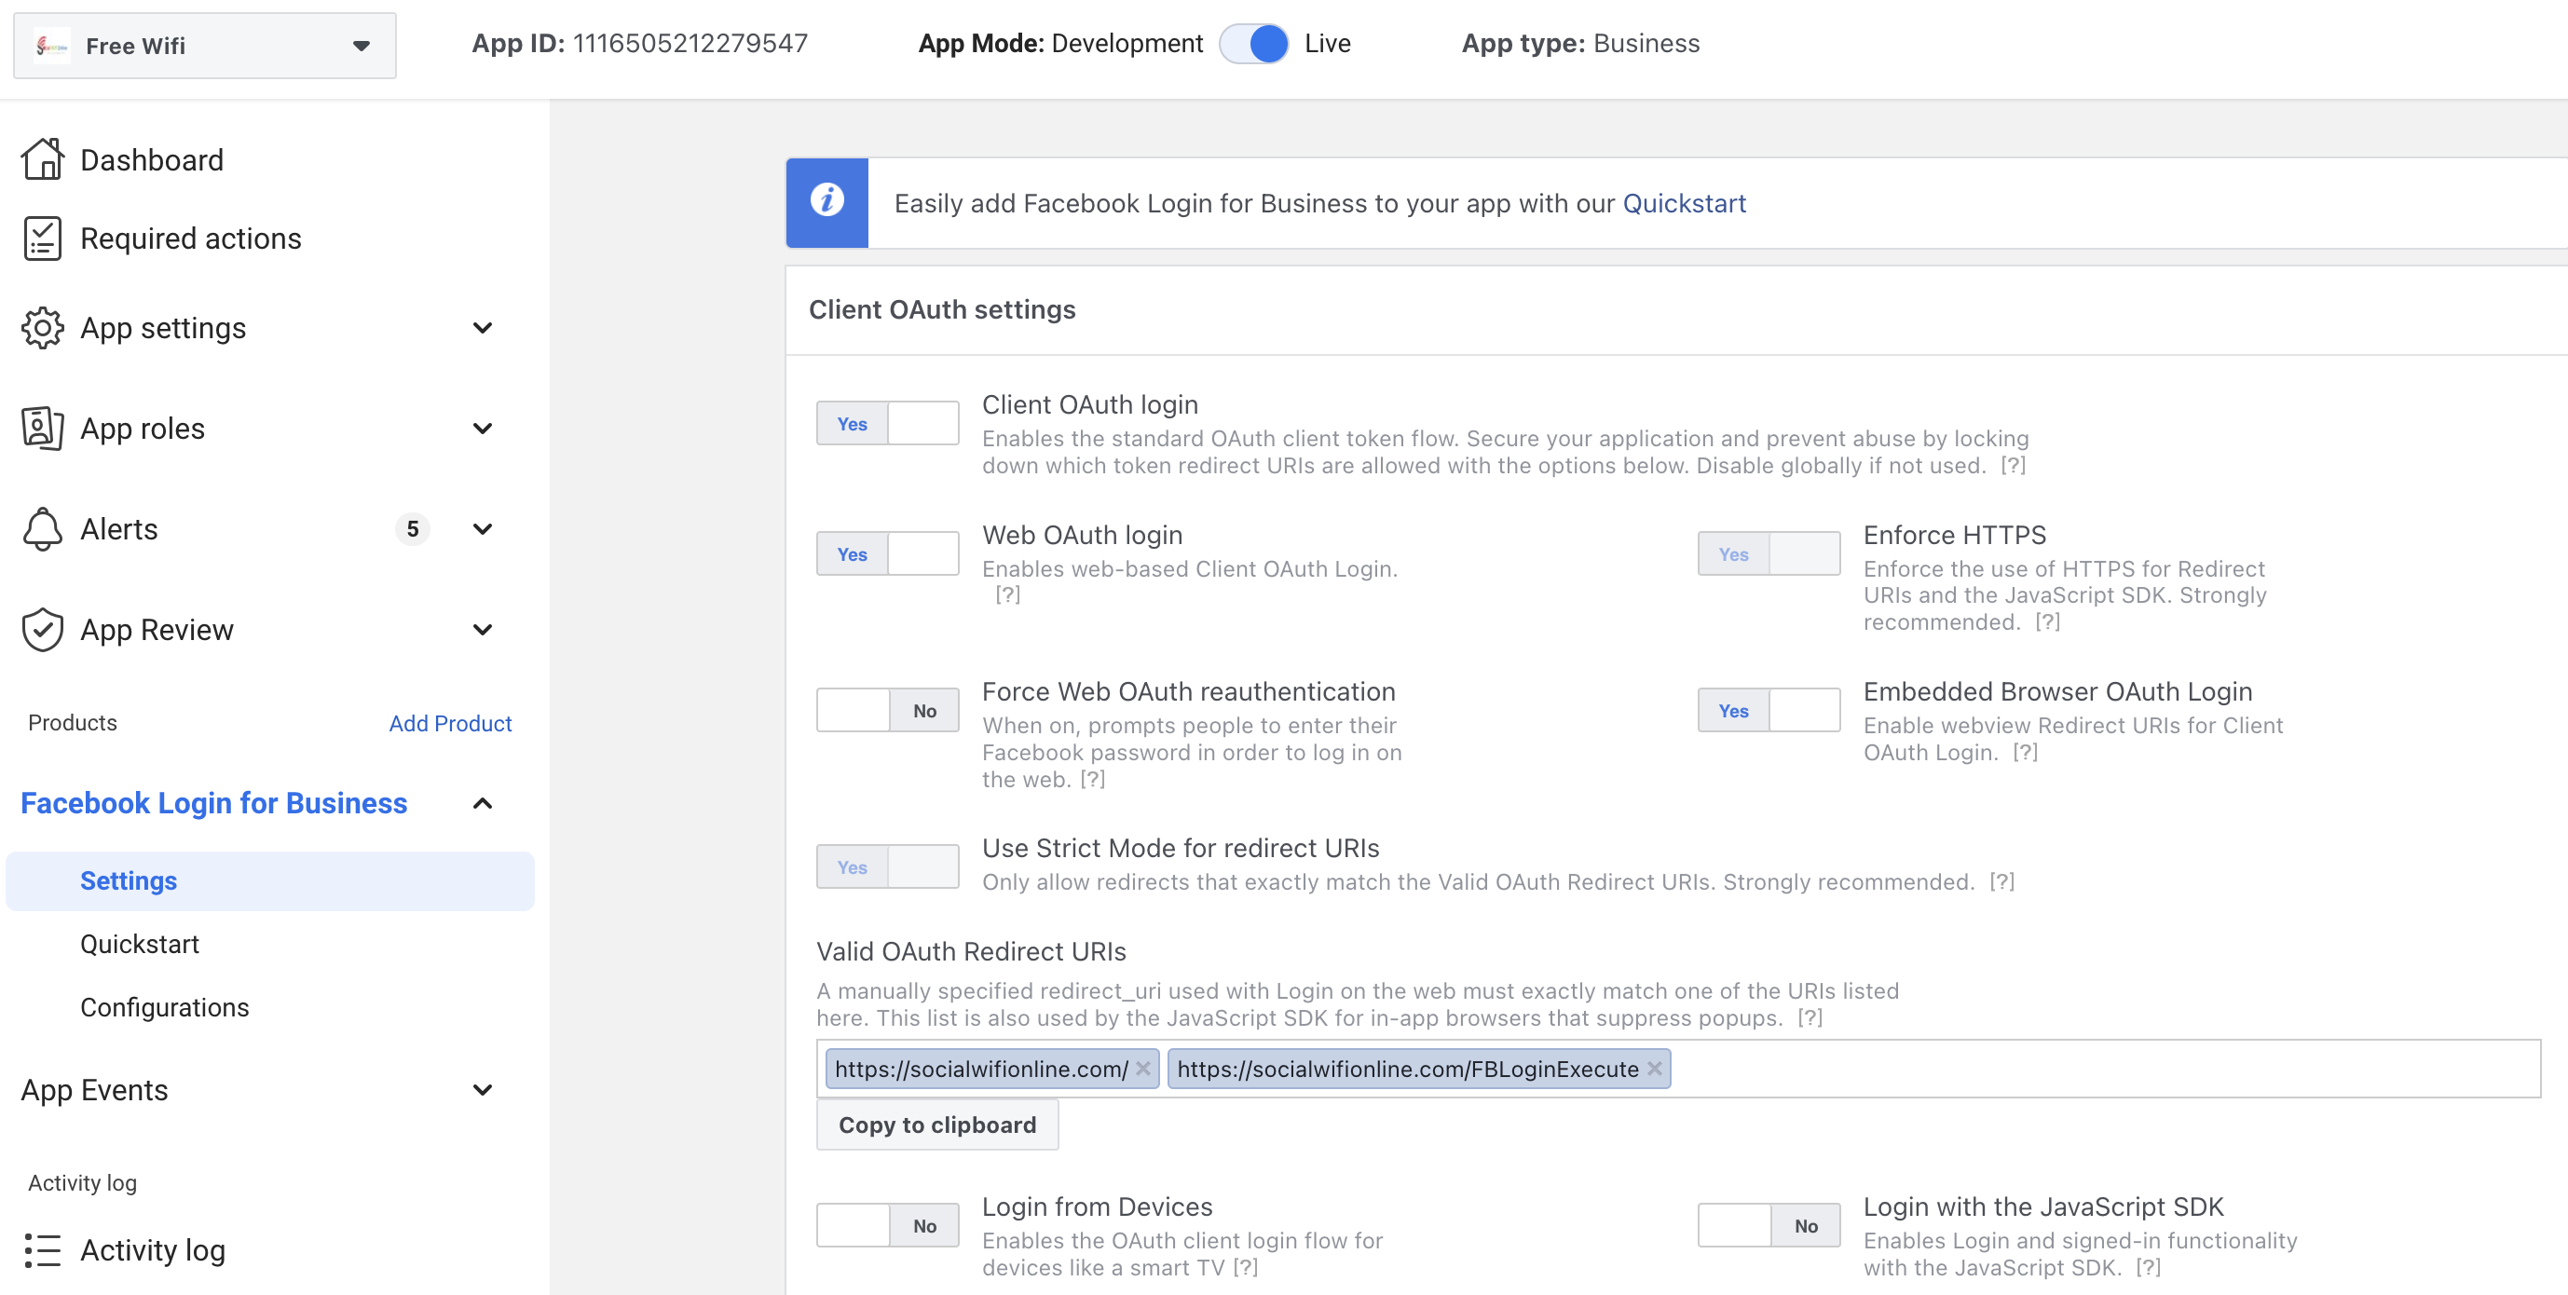This screenshot has width=2568, height=1295.
Task: Click the Activity log list icon
Action: [x=42, y=1250]
